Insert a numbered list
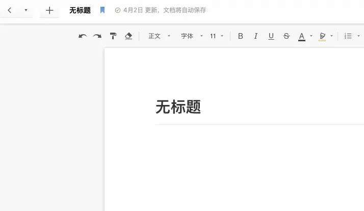364x211 pixels. coord(348,36)
